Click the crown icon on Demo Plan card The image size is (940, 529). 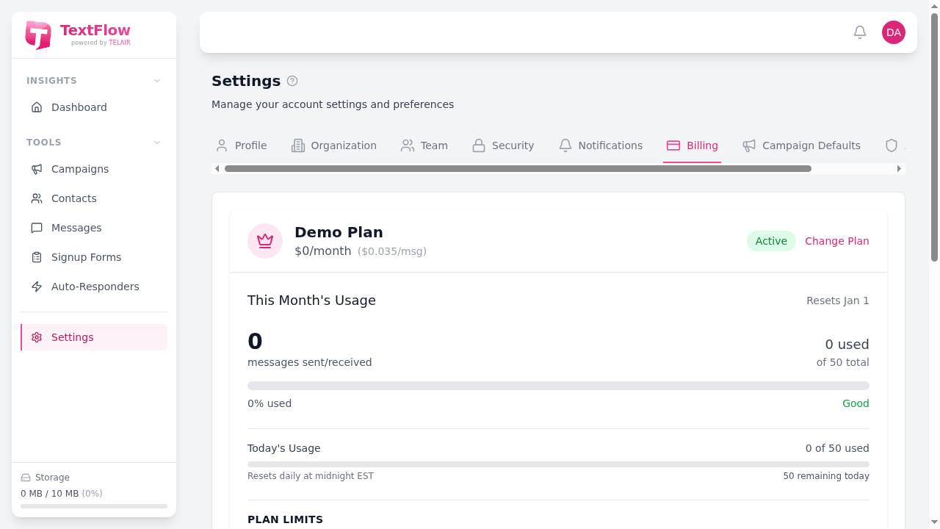click(x=264, y=240)
